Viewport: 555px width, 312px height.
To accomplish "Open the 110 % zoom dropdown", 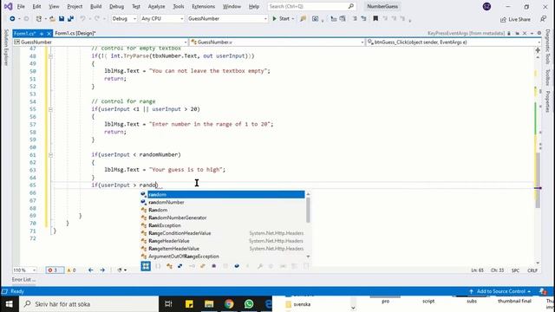I will coord(24,270).
